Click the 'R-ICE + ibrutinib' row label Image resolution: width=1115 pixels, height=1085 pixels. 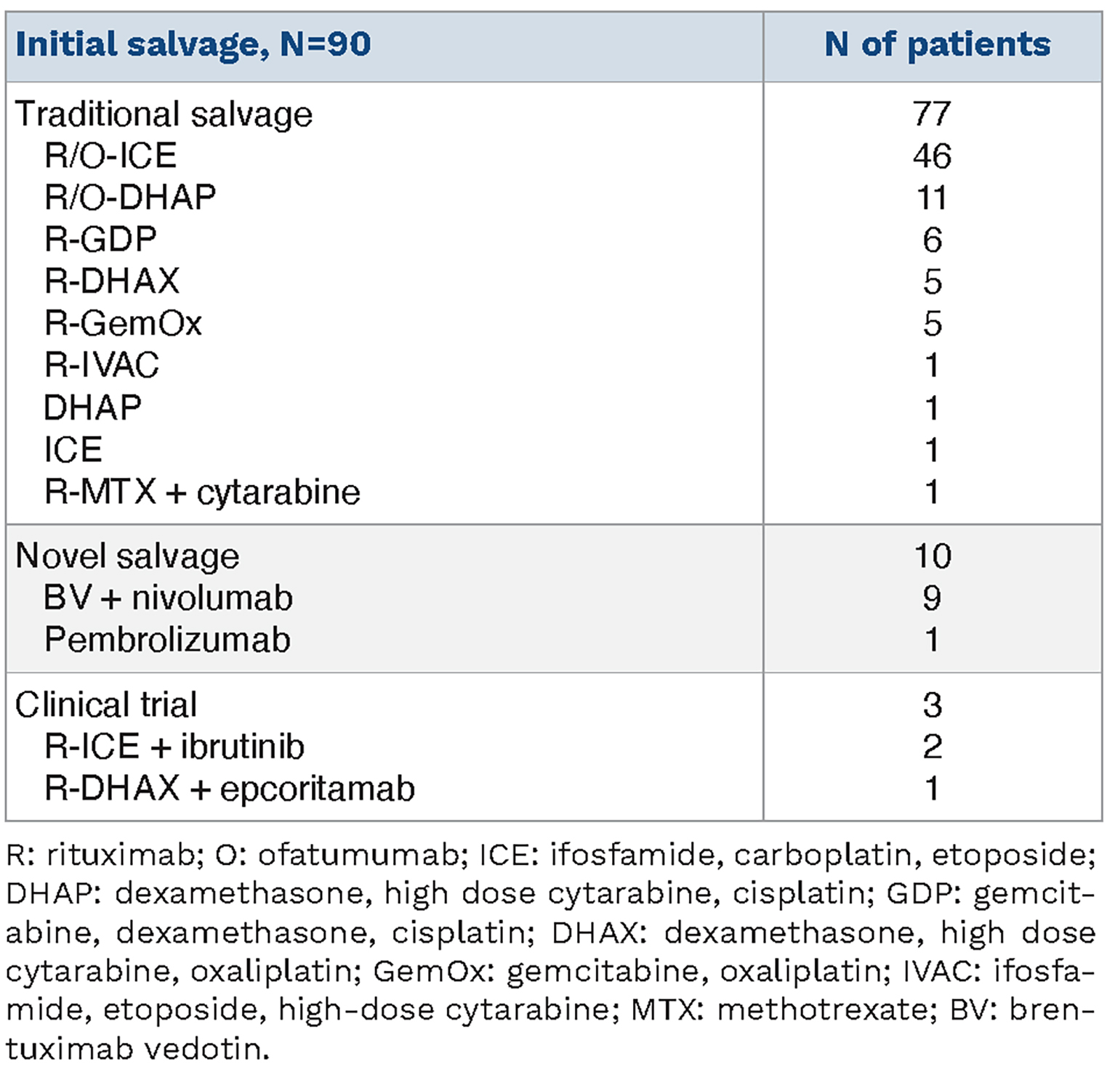click(x=174, y=747)
